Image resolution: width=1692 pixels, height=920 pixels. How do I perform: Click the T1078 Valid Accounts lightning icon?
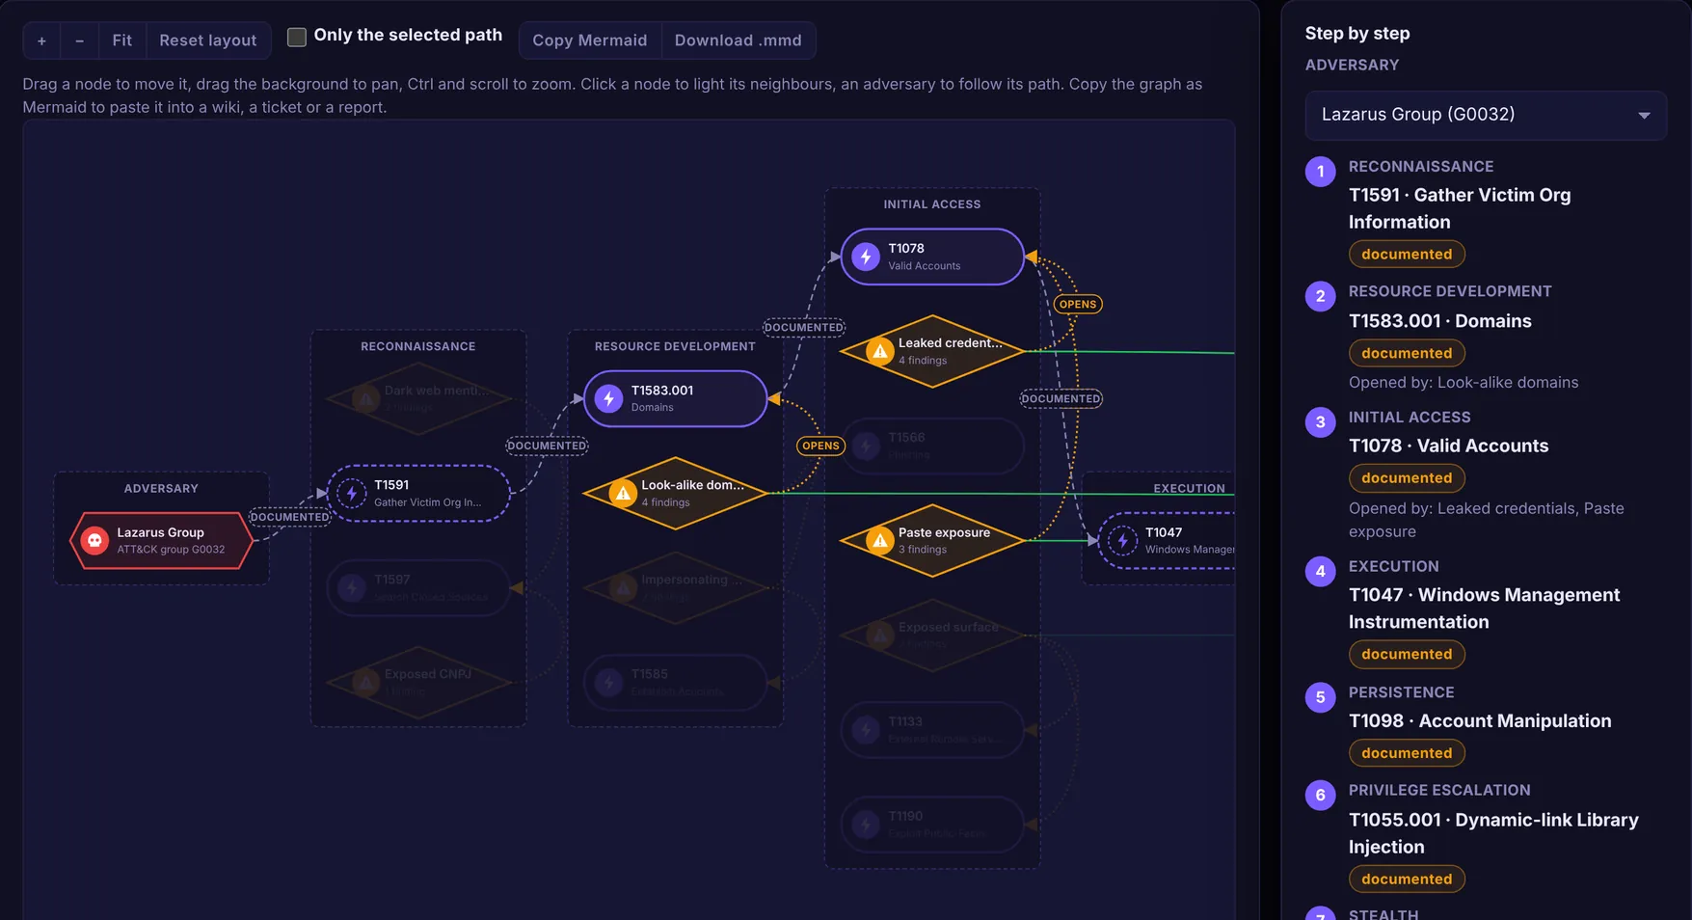(x=866, y=257)
